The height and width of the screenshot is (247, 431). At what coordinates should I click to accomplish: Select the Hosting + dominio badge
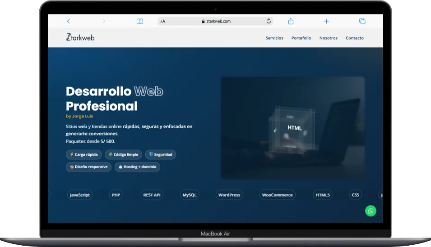pos(138,167)
